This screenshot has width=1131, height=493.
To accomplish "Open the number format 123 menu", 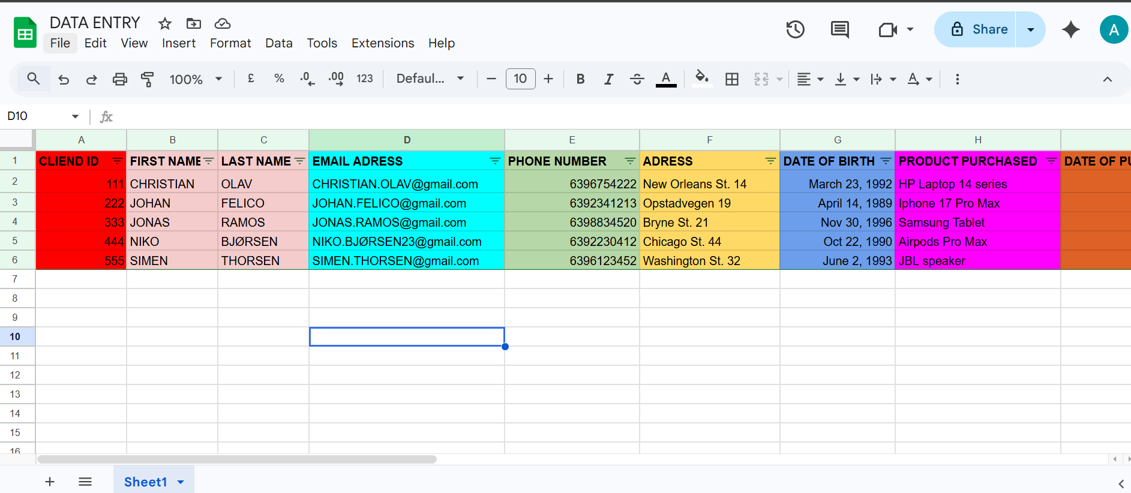I will (365, 79).
